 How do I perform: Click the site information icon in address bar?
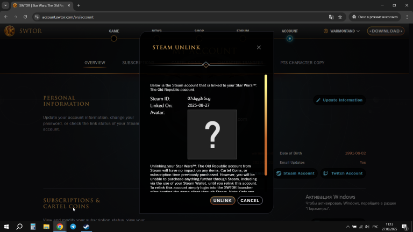(x=37, y=17)
